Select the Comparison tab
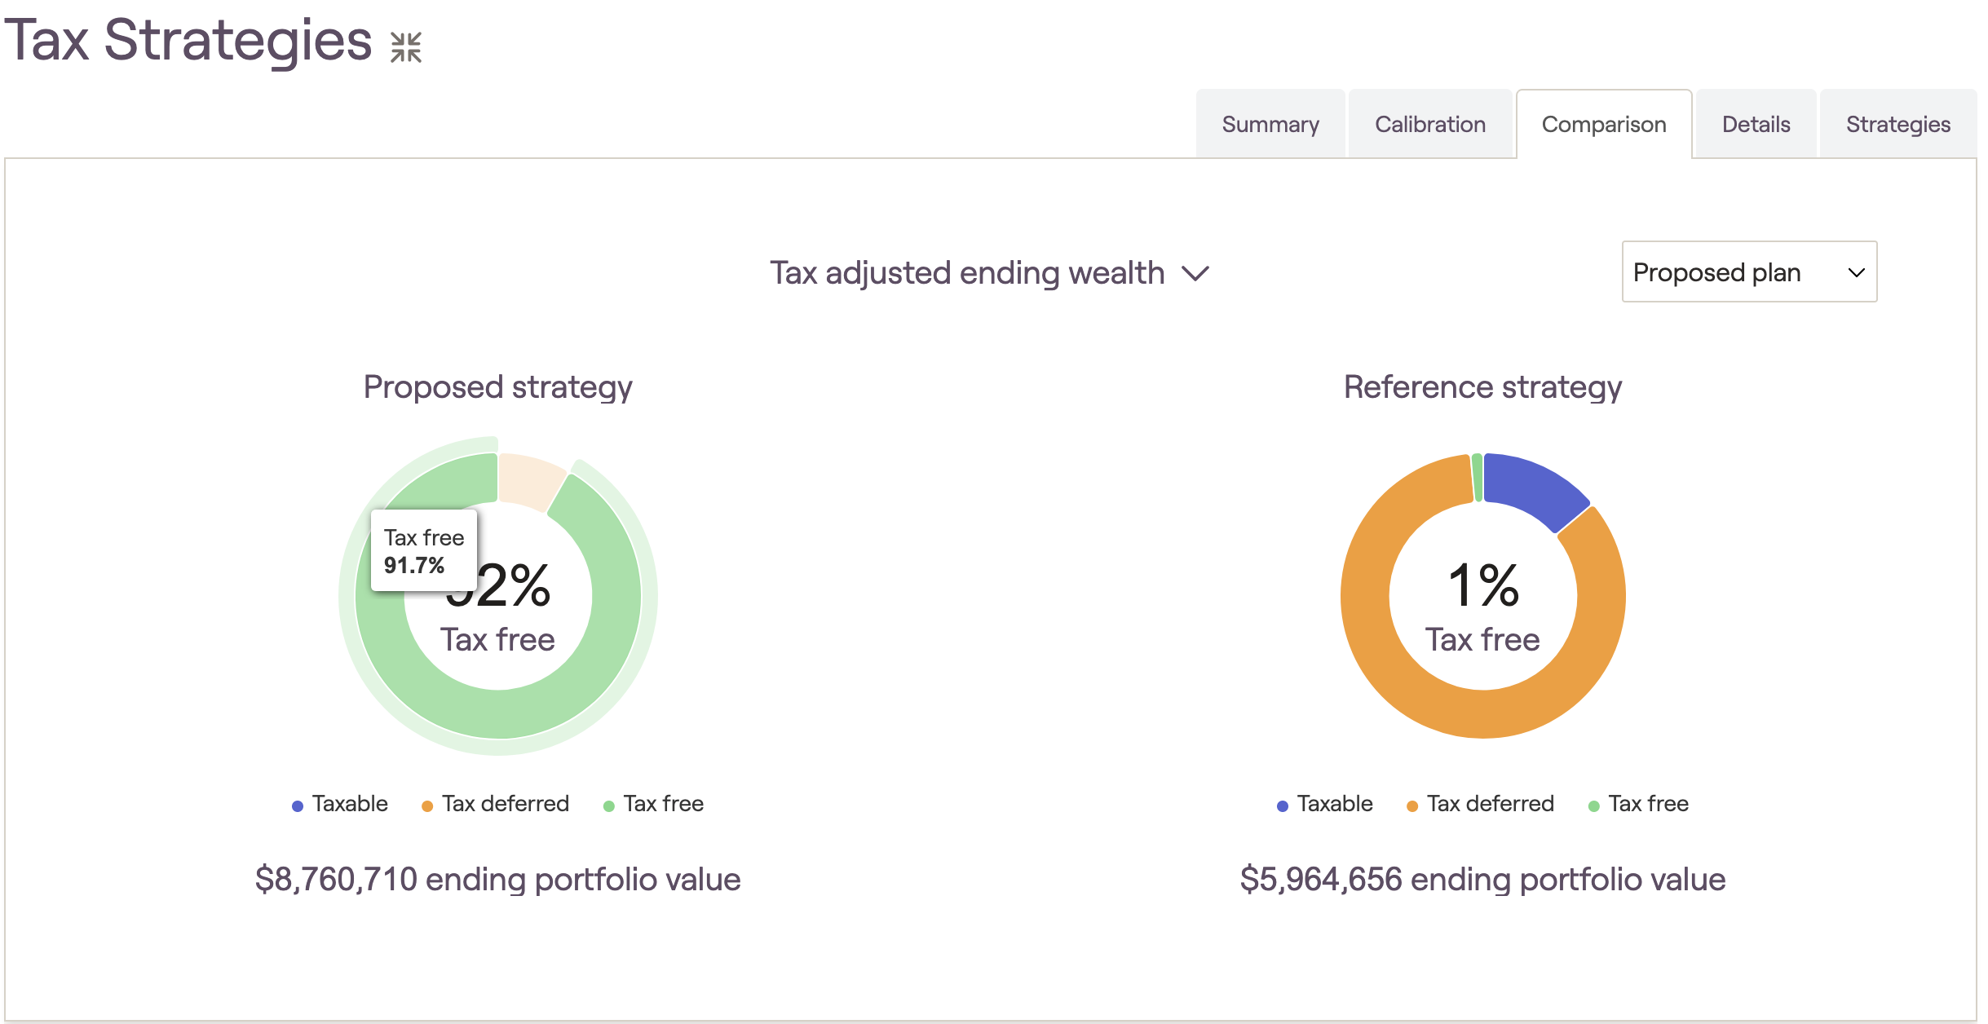1988x1024 pixels. click(x=1603, y=124)
